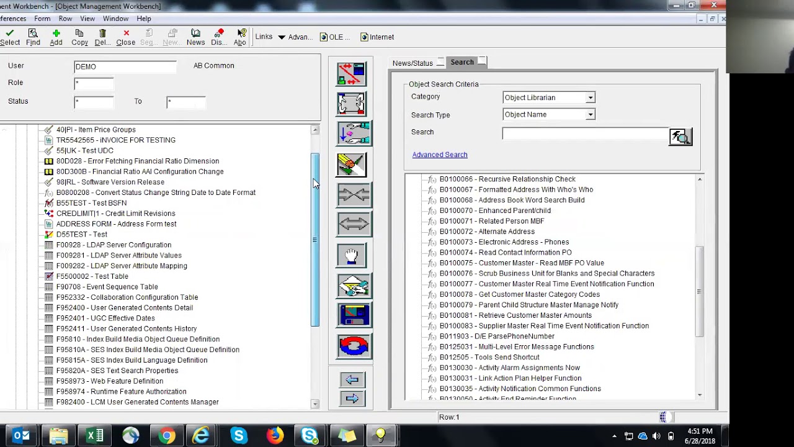The width and height of the screenshot is (794, 447).
Task: Select TR5542565 - INVOICE FOR TESTING
Action: click(116, 140)
